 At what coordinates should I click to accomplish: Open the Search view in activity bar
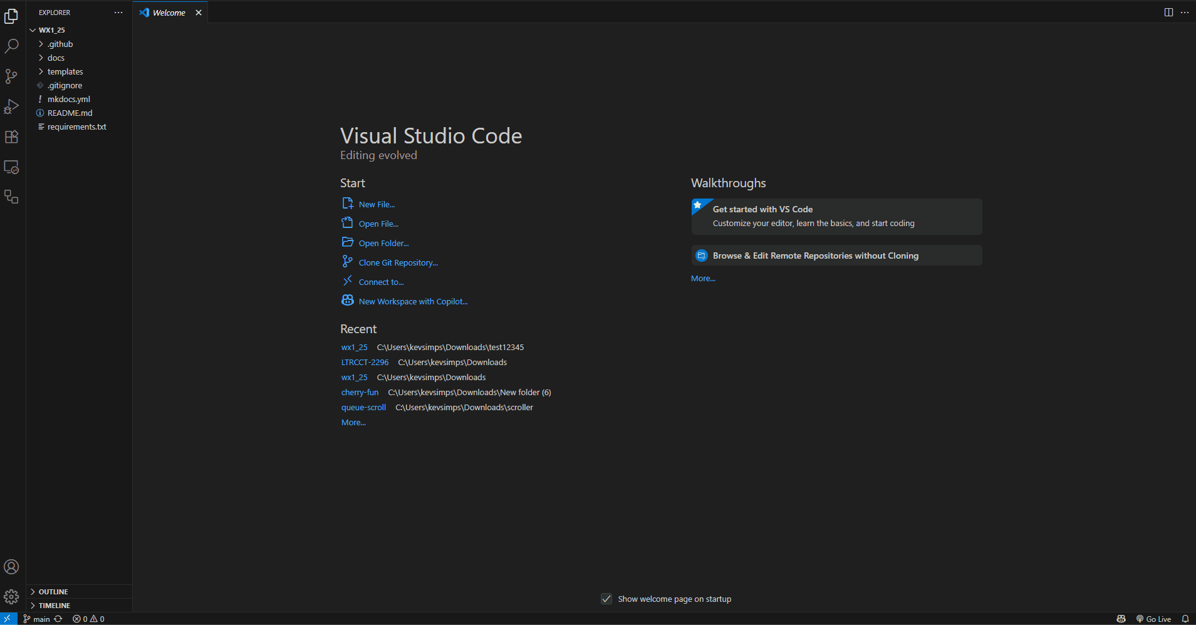click(11, 46)
